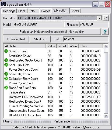Open the Exotics tab
This screenshot has height=130, width=112.
45,11
